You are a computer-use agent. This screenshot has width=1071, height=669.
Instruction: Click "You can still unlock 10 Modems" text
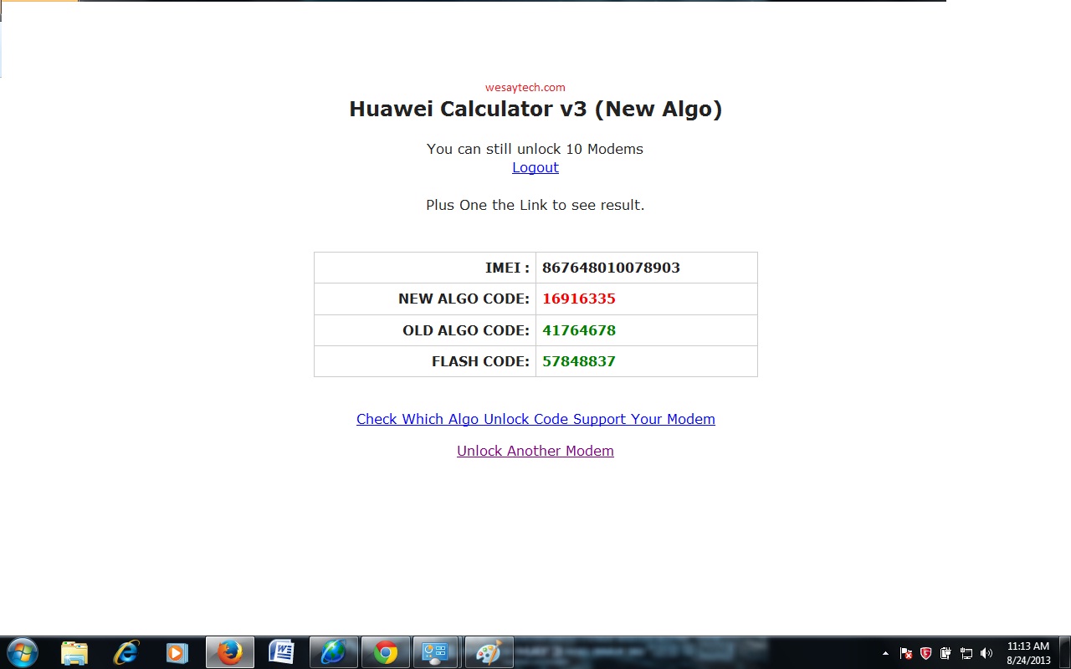tap(535, 149)
